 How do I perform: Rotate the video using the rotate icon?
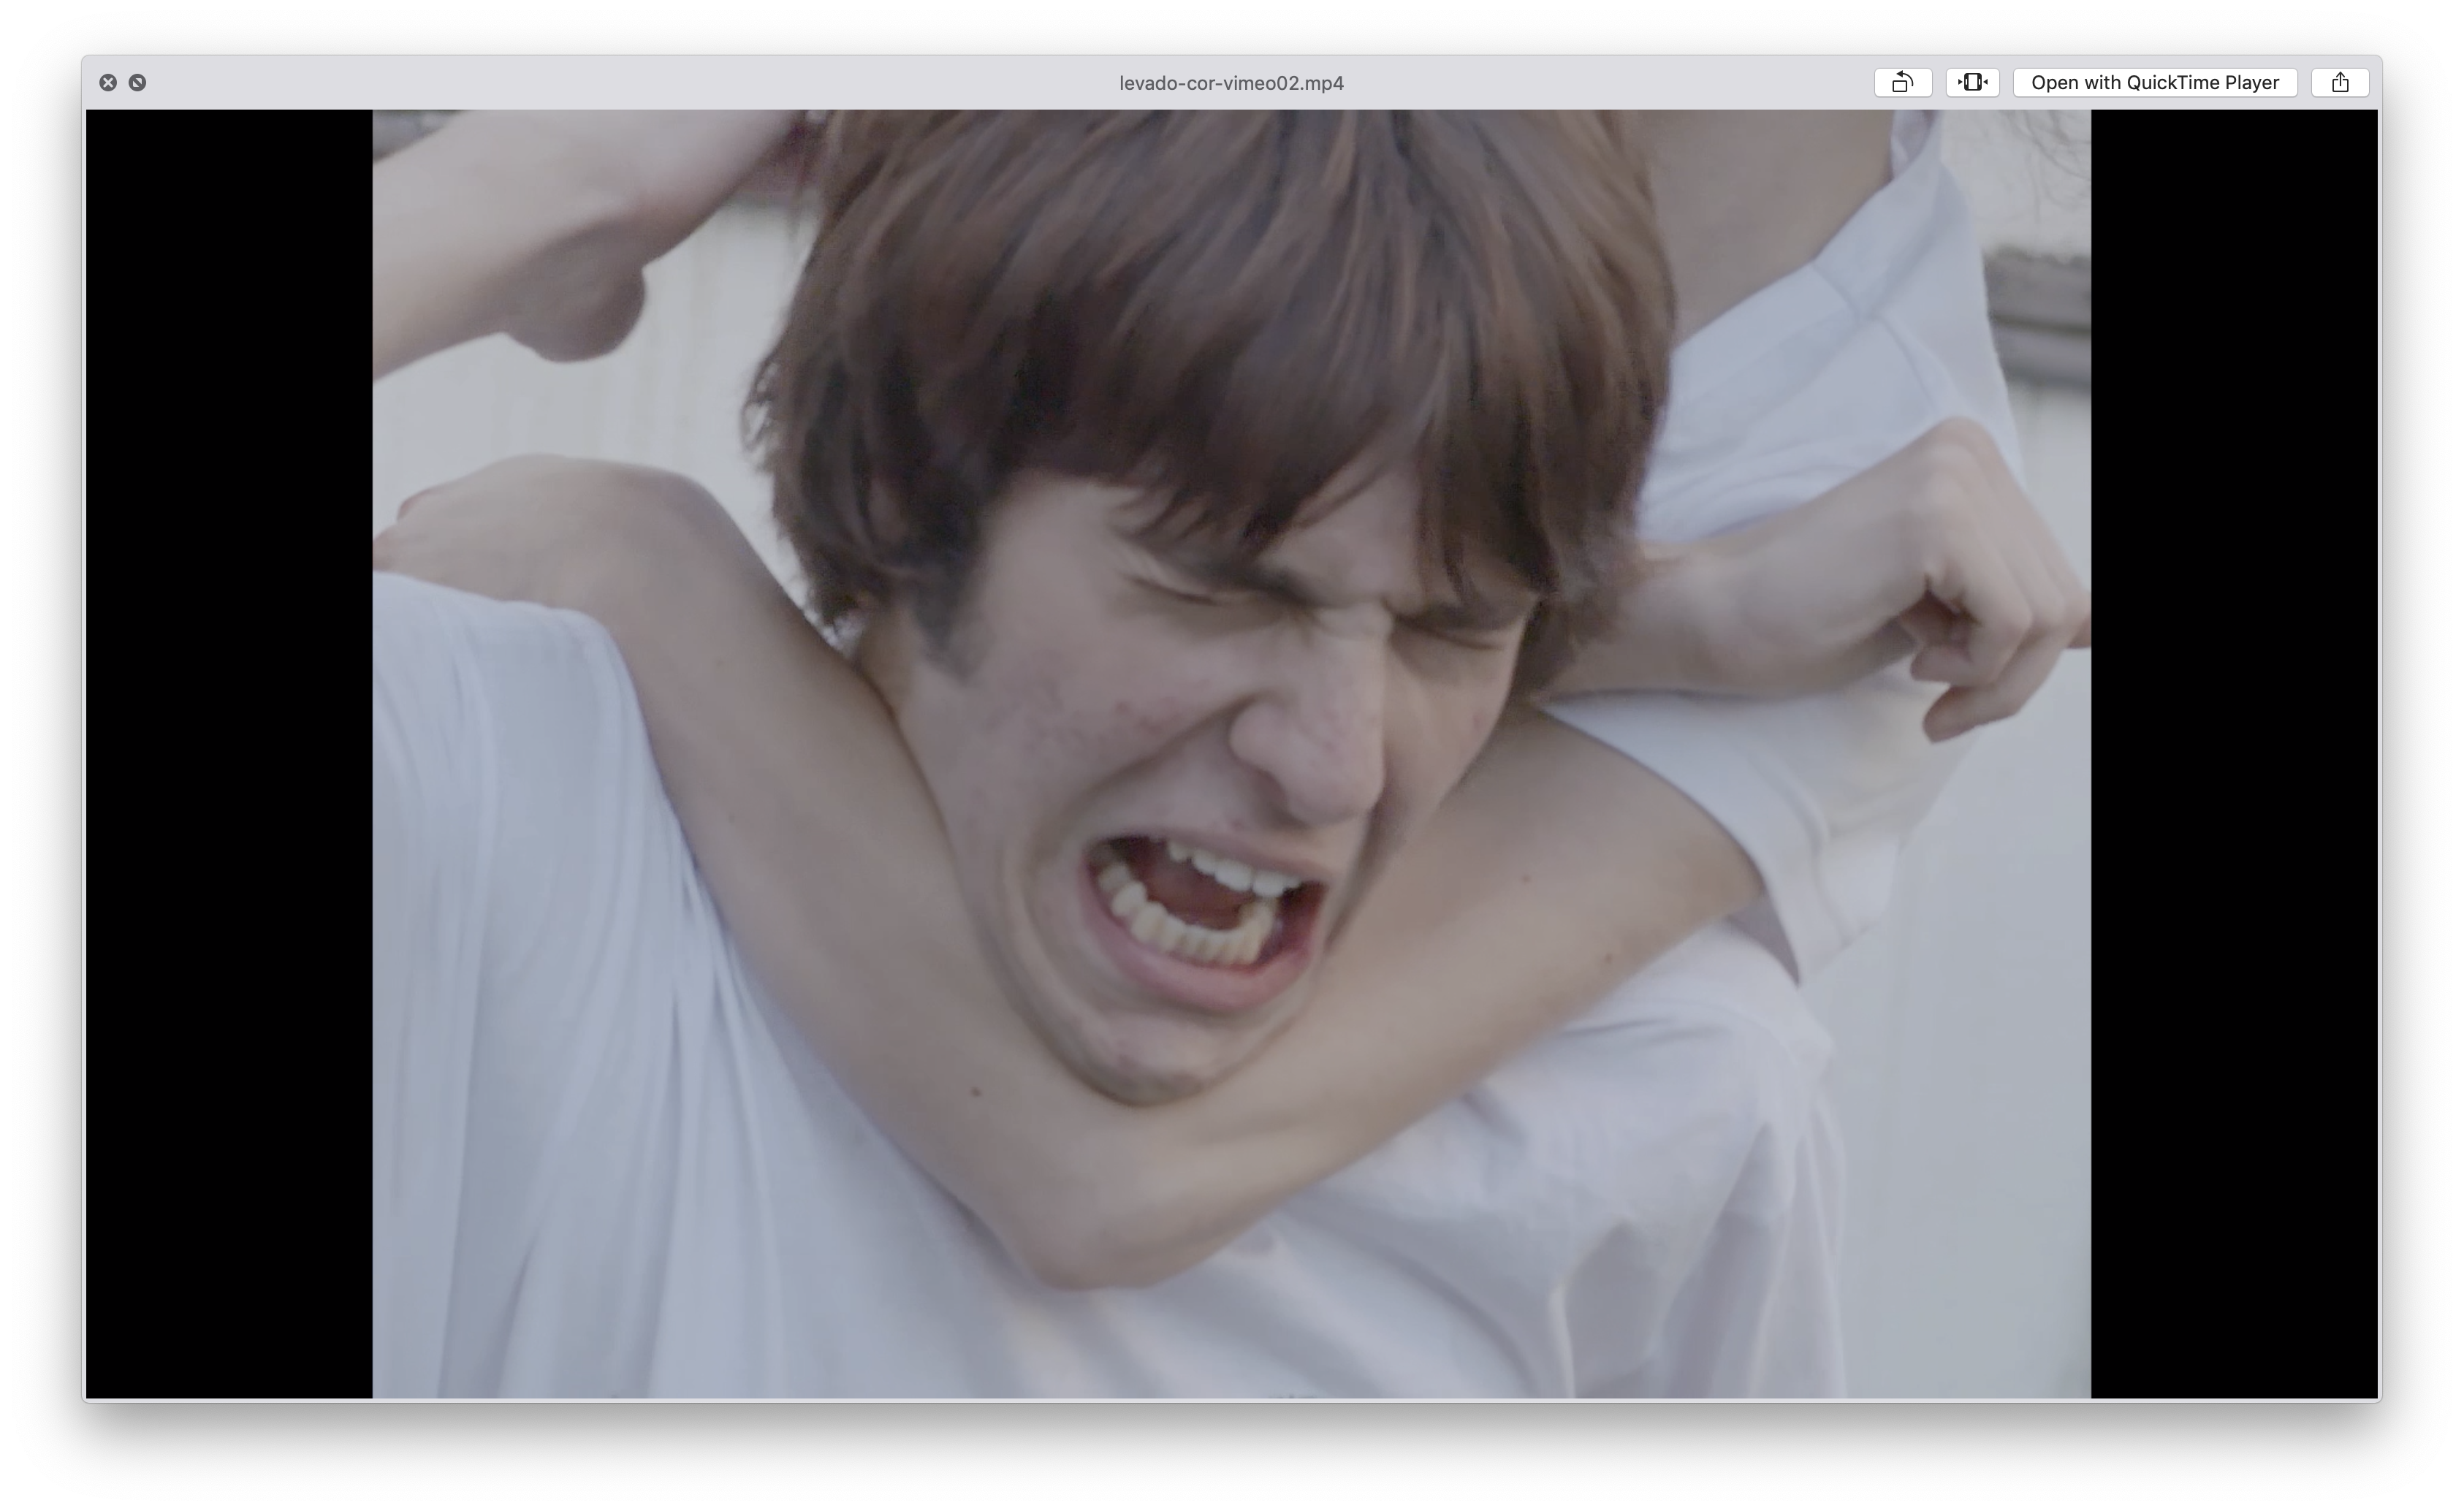tap(1903, 83)
